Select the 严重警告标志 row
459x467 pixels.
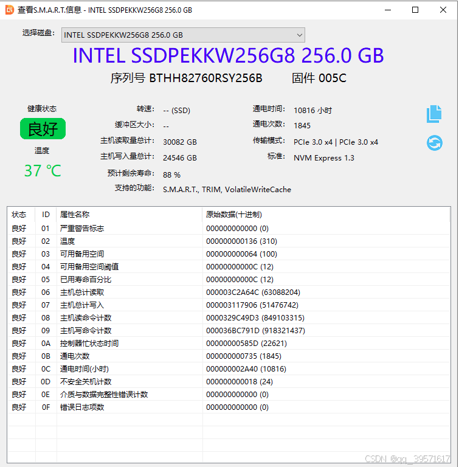click(229, 229)
